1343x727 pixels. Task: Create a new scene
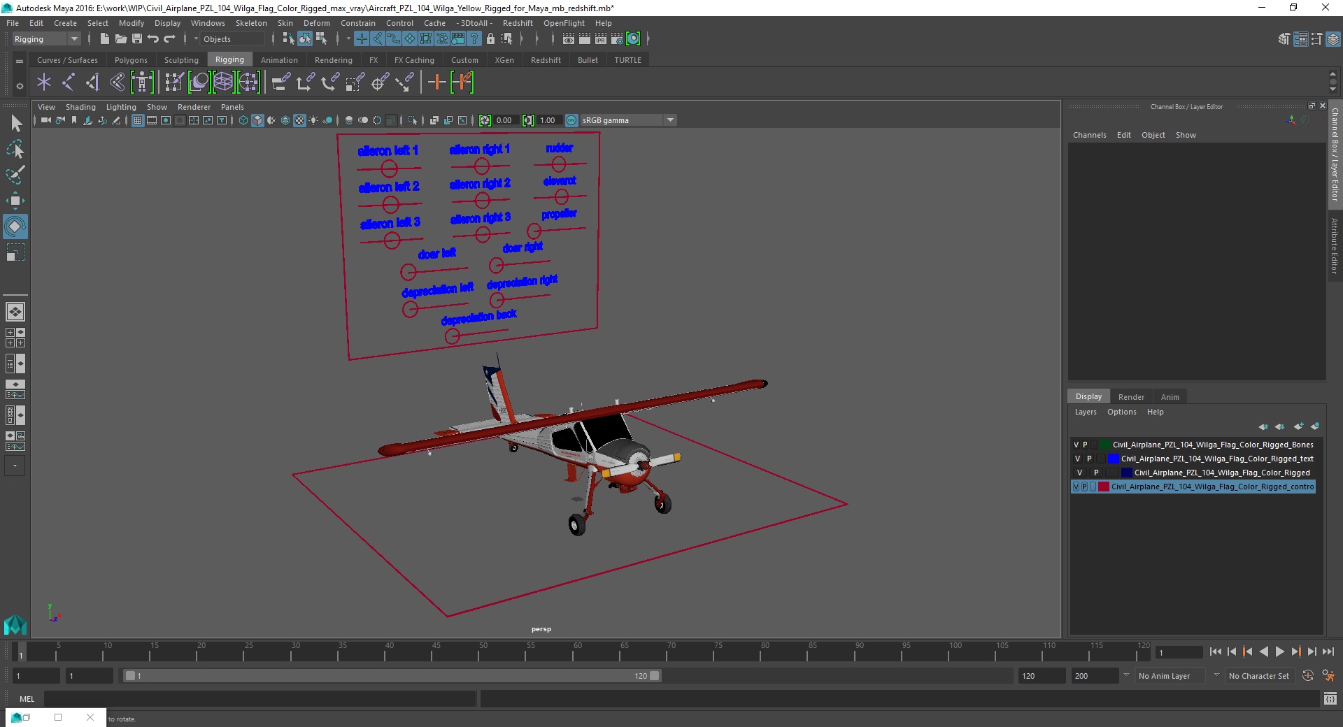[x=104, y=39]
